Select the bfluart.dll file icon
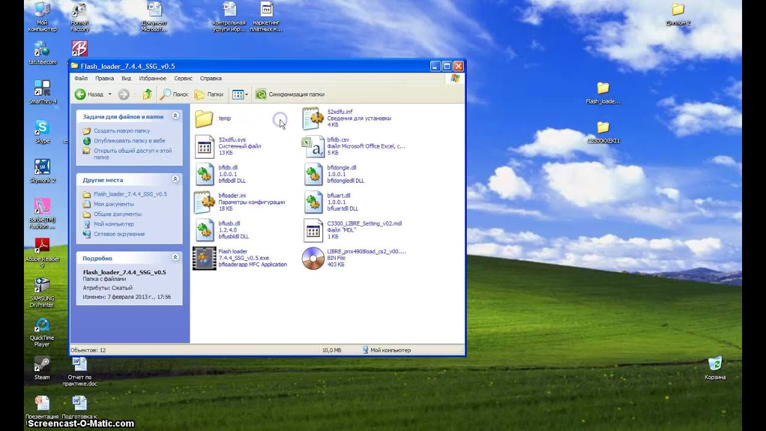Viewport: 766px width, 431px height. coord(313,202)
